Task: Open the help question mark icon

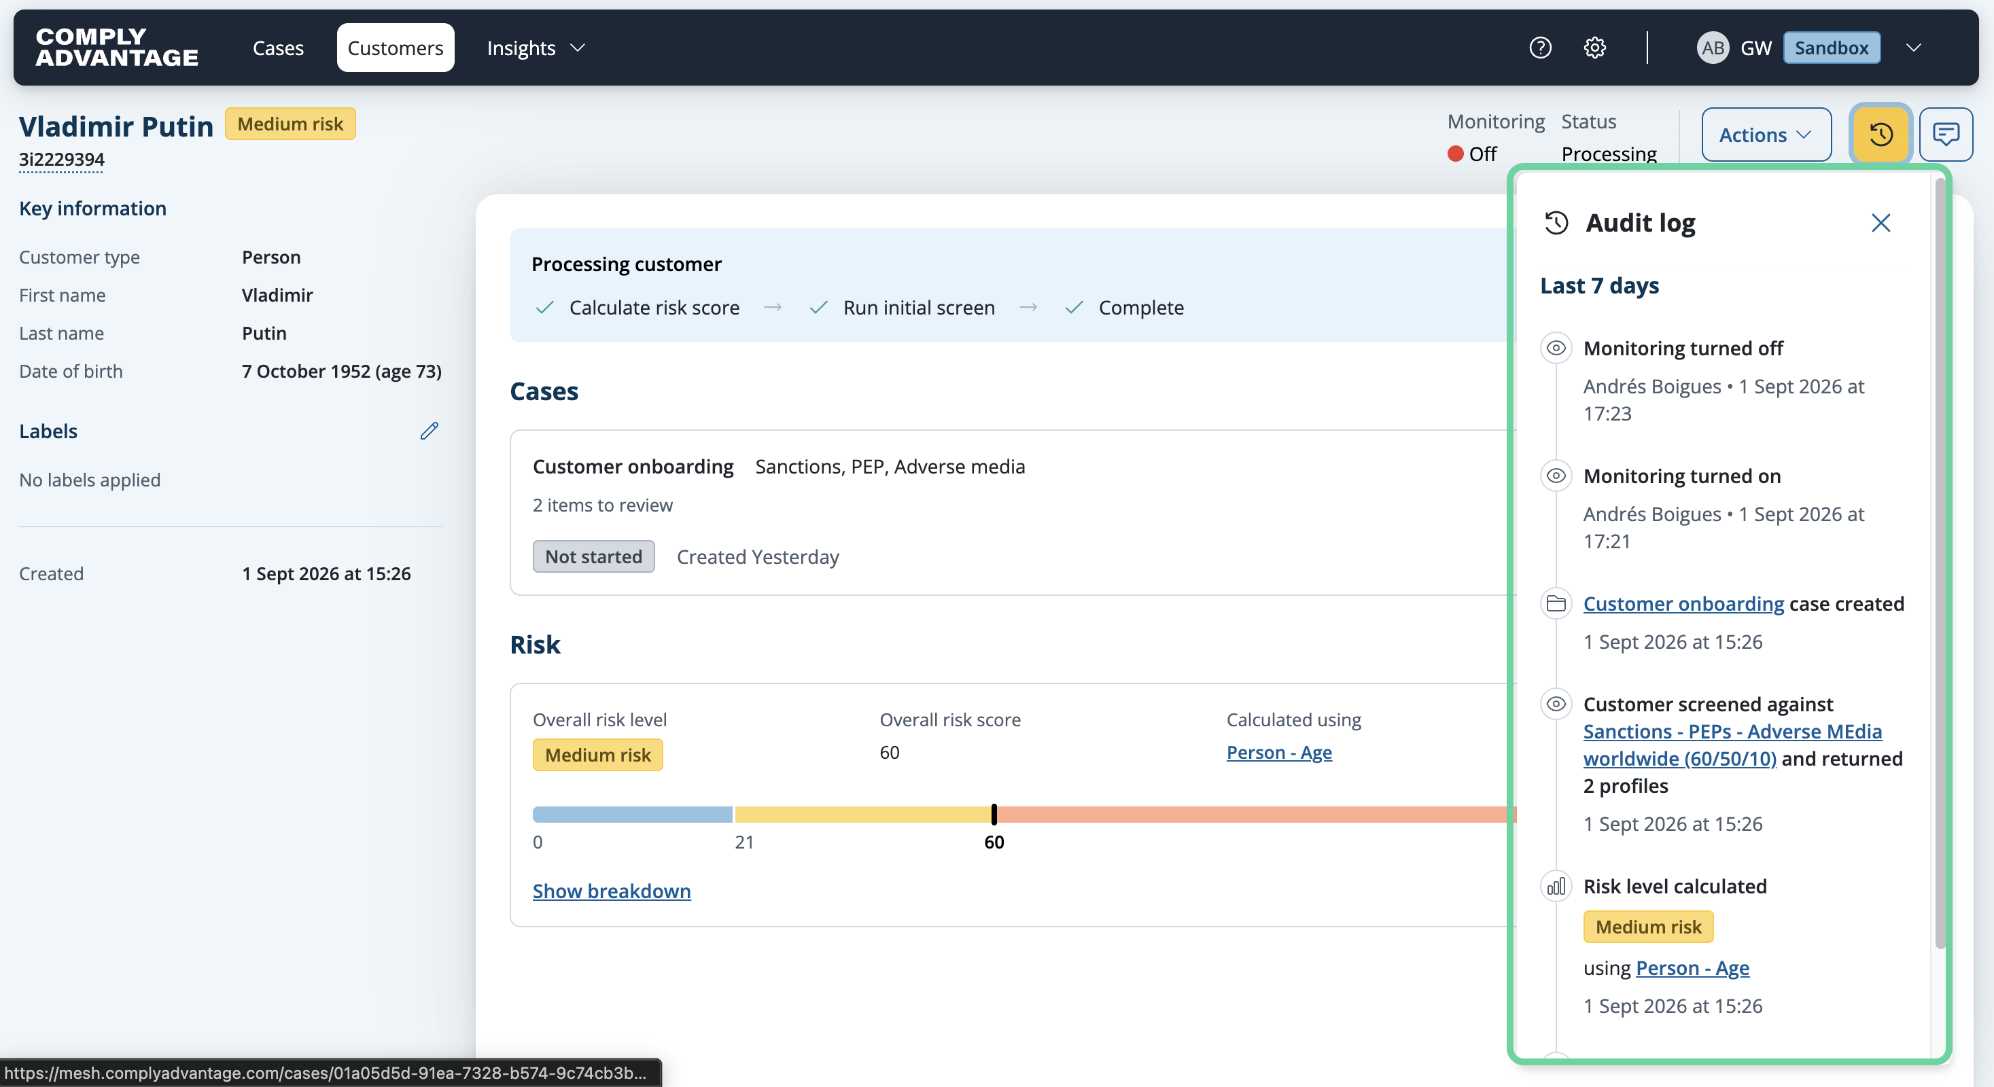Action: pyautogui.click(x=1539, y=48)
